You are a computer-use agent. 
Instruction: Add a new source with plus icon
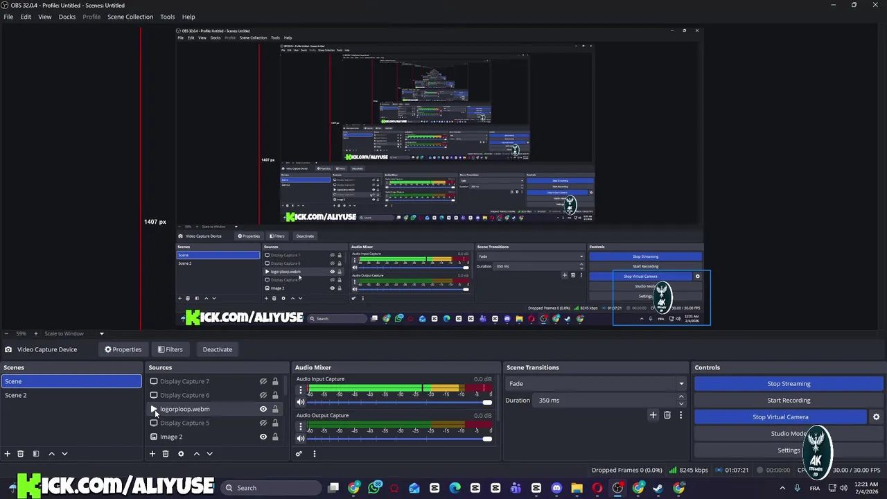click(152, 454)
